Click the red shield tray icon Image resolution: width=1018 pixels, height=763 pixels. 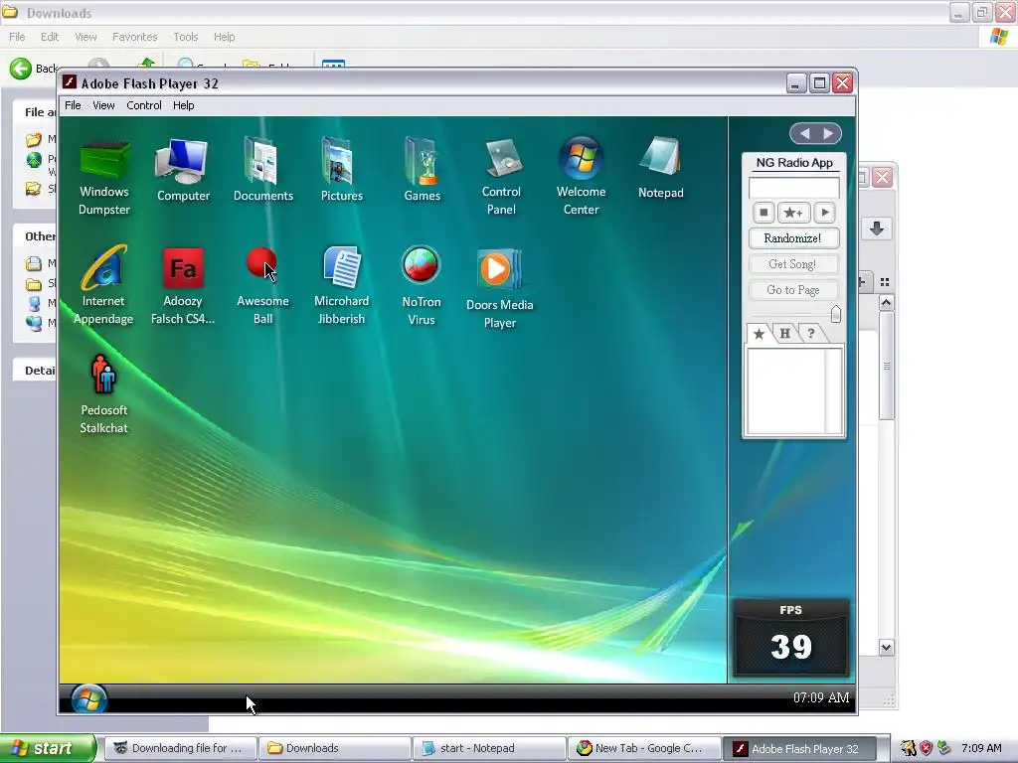[x=926, y=748]
